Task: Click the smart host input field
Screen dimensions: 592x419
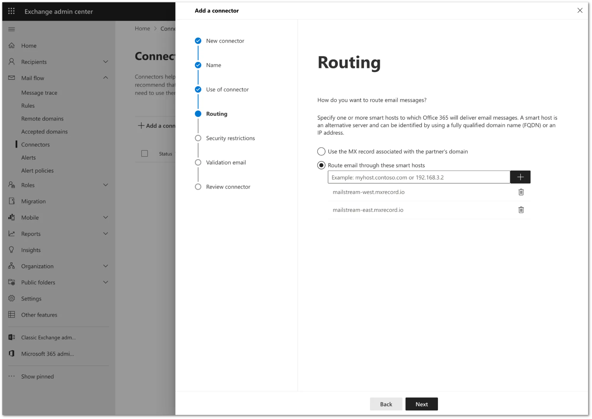Action: pyautogui.click(x=415, y=177)
